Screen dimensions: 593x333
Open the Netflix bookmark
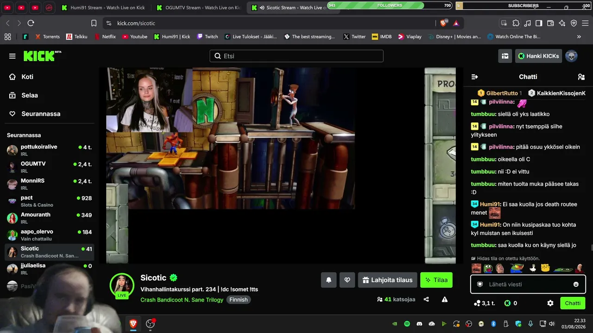point(105,37)
